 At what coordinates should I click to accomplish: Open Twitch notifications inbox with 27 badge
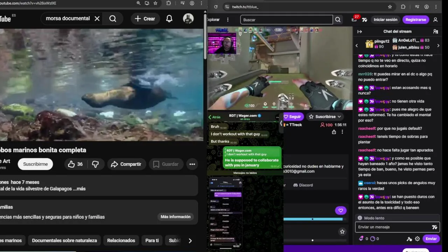coord(354,19)
